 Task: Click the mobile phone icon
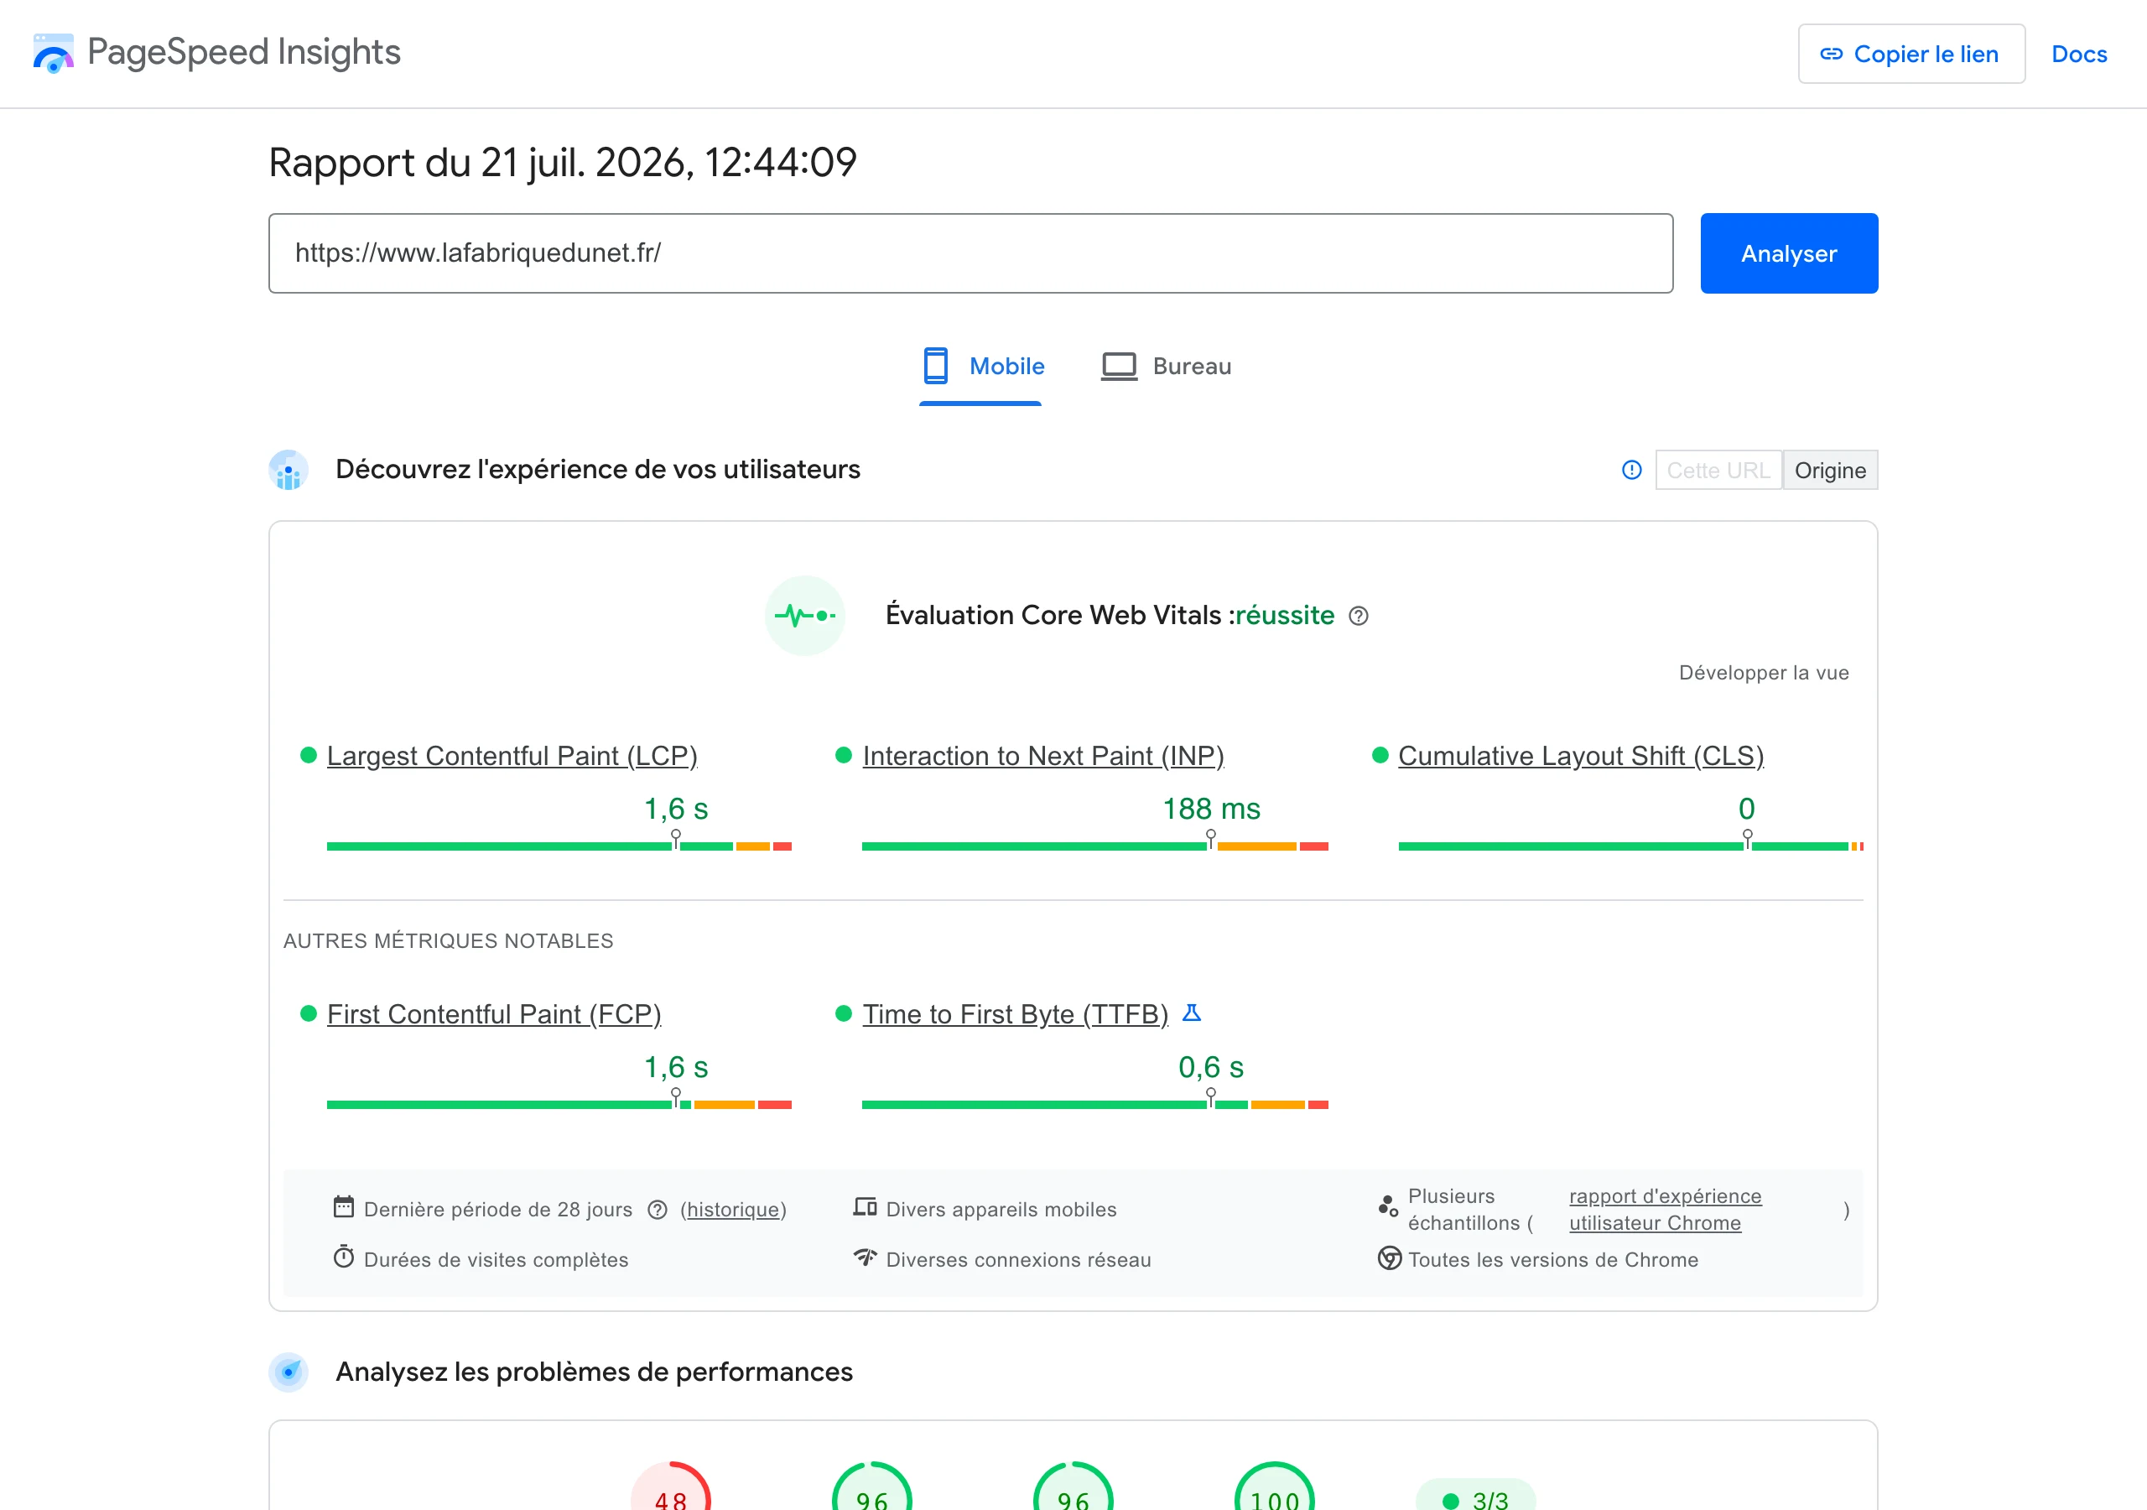pos(935,366)
